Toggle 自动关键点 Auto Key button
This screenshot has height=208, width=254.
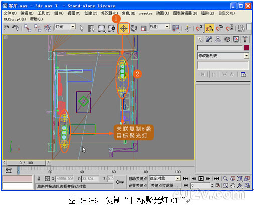pos(138,179)
